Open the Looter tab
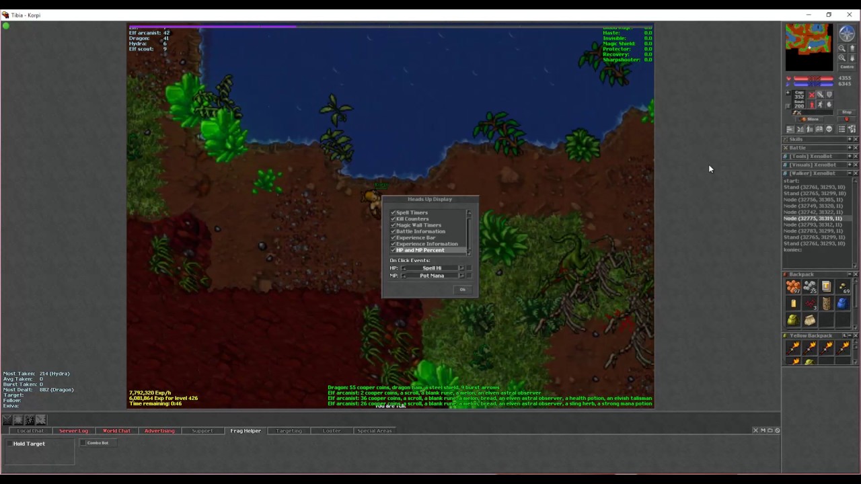 pos(332,431)
